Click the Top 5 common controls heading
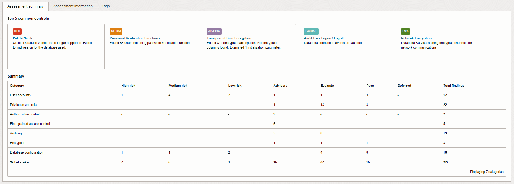 point(28,18)
